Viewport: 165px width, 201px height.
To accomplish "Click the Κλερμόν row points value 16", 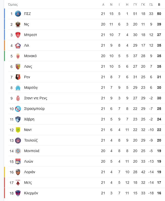I will [x=159, y=193].
